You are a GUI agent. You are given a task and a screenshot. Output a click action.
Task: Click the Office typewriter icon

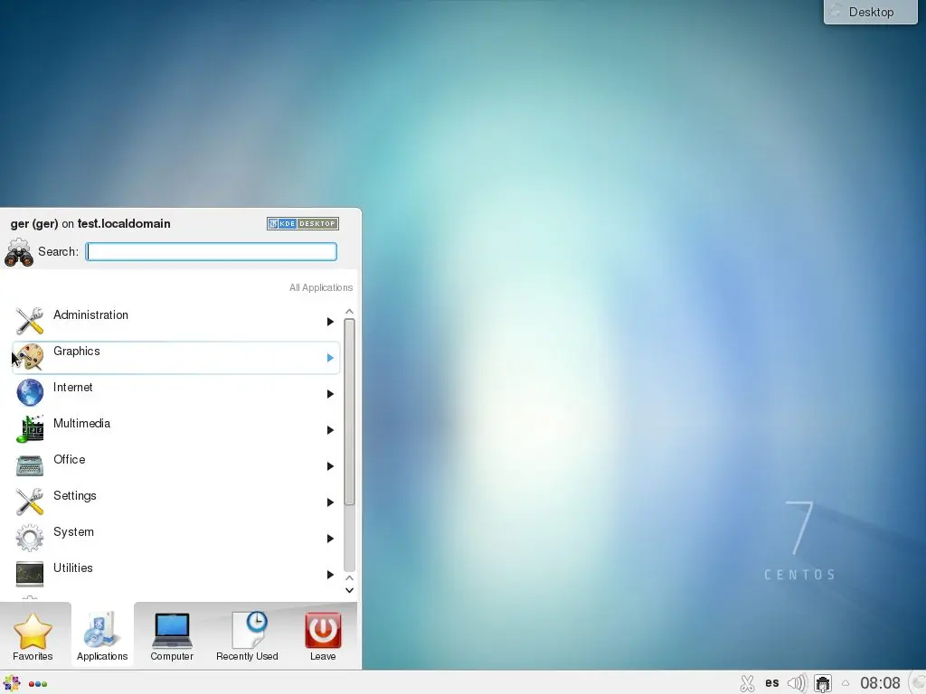pyautogui.click(x=30, y=464)
